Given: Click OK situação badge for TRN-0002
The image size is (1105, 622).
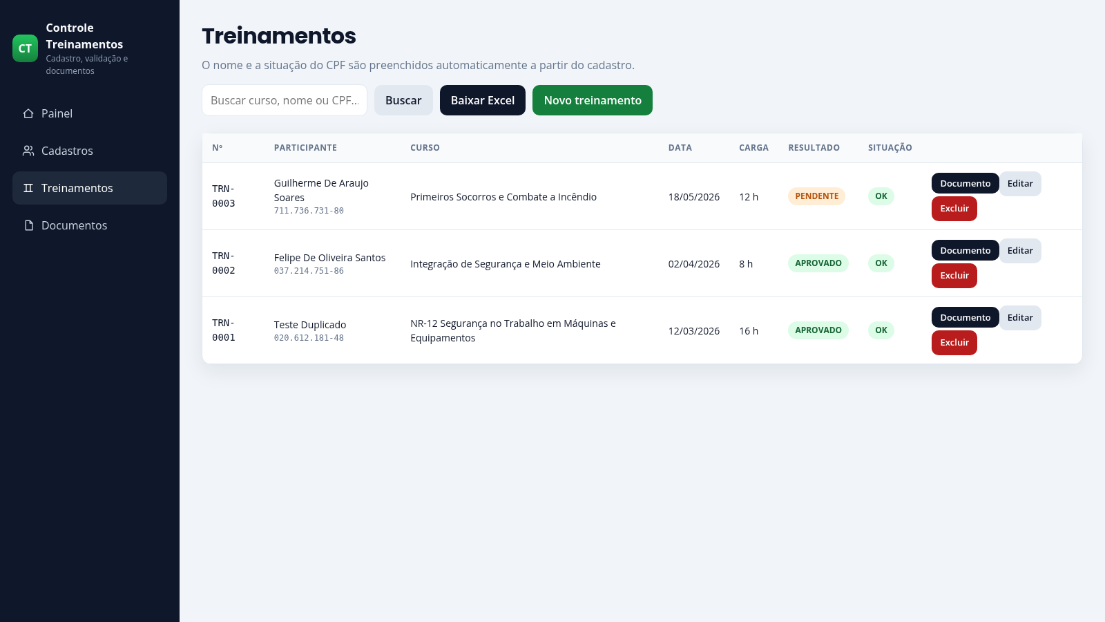Looking at the screenshot, I should pos(881,263).
